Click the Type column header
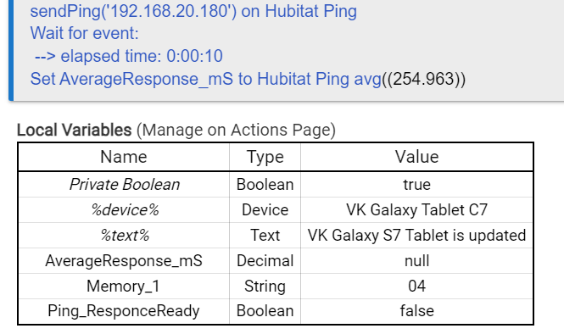Screen dimensions: 564x334 pyautogui.click(x=265, y=157)
